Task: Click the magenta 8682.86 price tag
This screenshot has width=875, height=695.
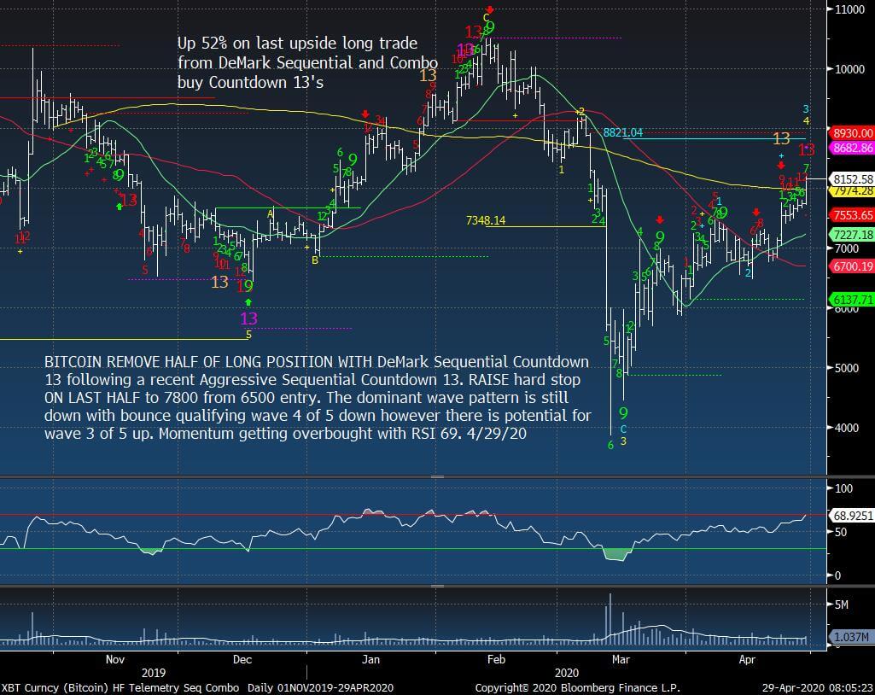Action: click(852, 148)
